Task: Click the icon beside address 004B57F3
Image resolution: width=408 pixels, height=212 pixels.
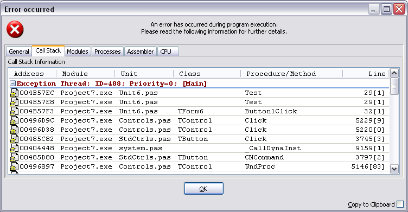Action: point(14,111)
